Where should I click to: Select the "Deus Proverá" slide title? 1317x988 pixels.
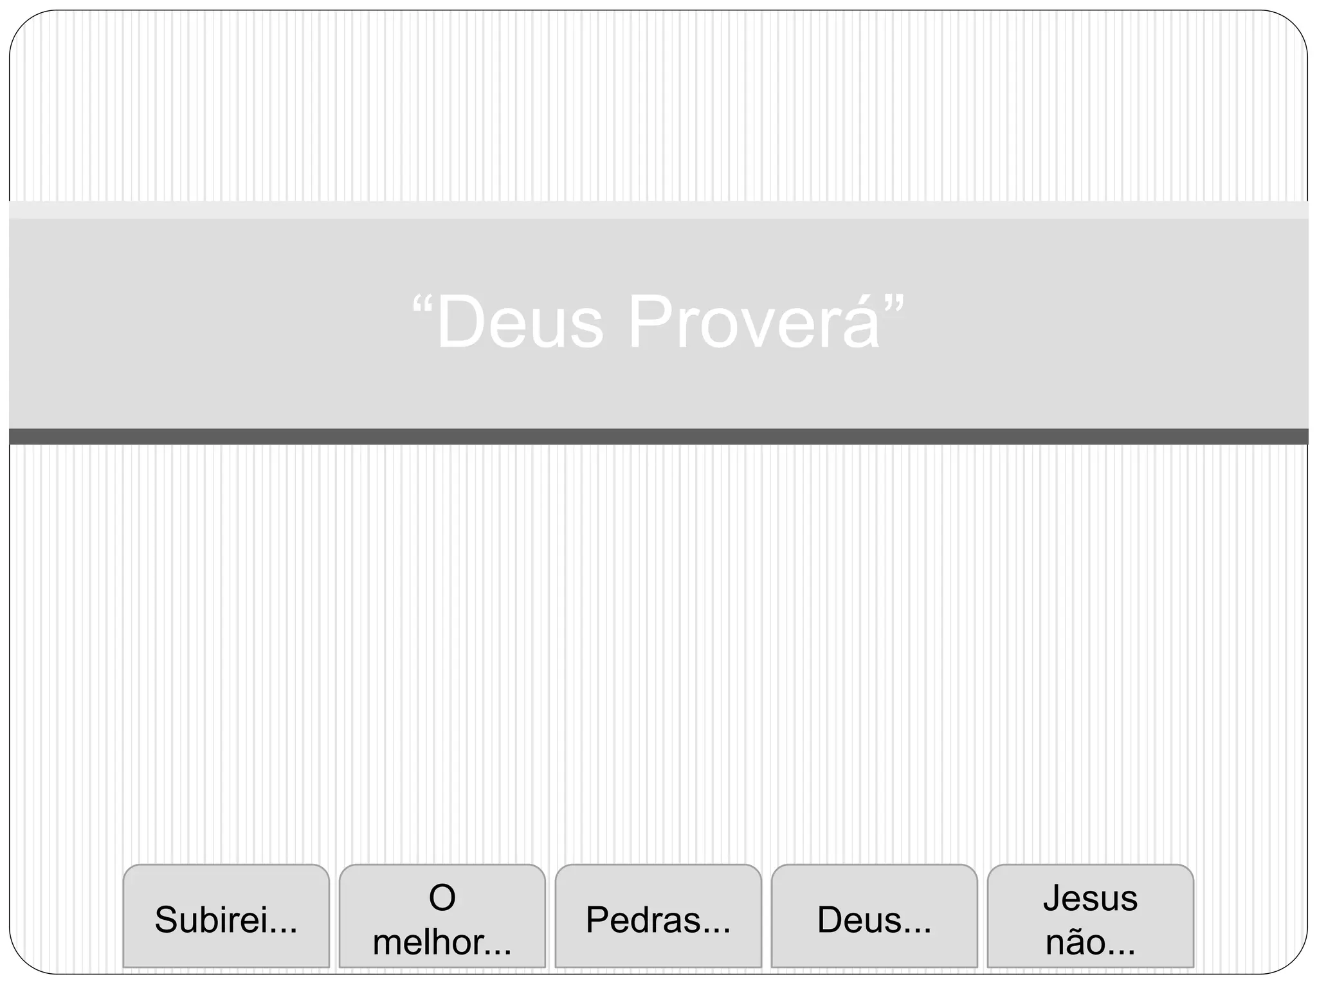pyautogui.click(x=658, y=322)
